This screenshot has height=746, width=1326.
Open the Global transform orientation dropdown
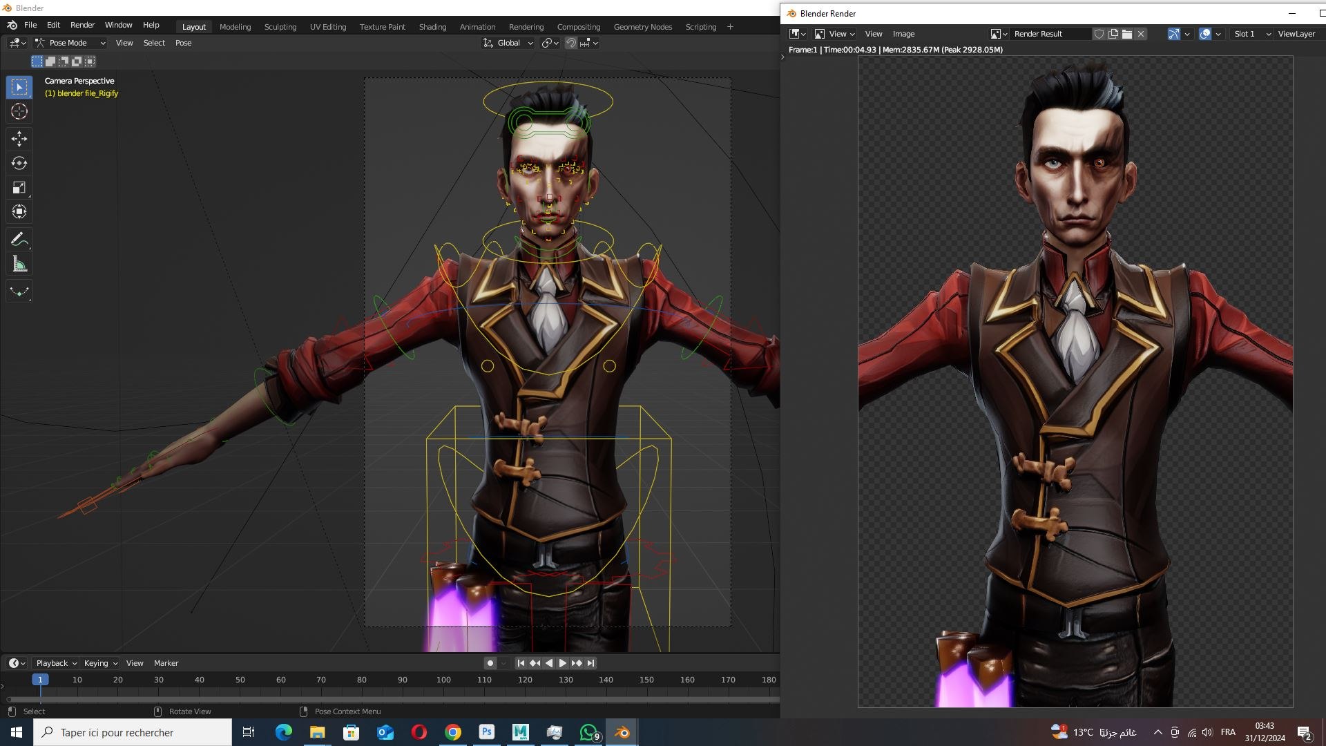tap(509, 43)
